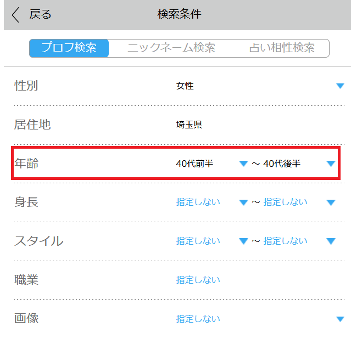Click the 居住地 row label

tap(32, 125)
